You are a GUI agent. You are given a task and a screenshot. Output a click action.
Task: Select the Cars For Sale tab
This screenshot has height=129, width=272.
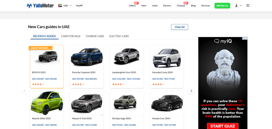[x=71, y=36]
